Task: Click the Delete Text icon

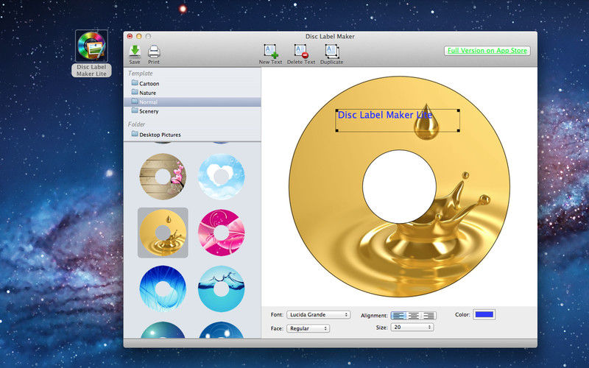Action: coord(301,54)
